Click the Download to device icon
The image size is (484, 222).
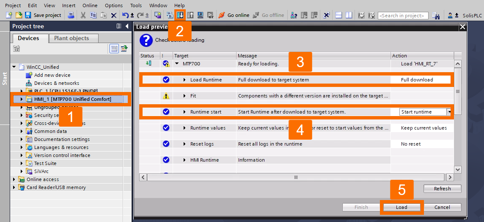(x=180, y=15)
